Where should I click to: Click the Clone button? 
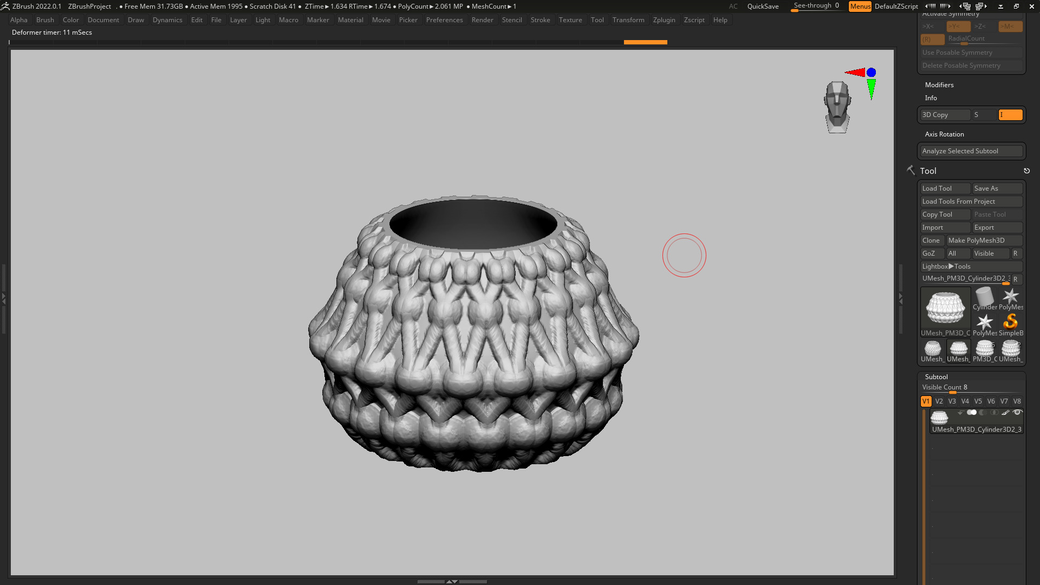click(x=933, y=240)
